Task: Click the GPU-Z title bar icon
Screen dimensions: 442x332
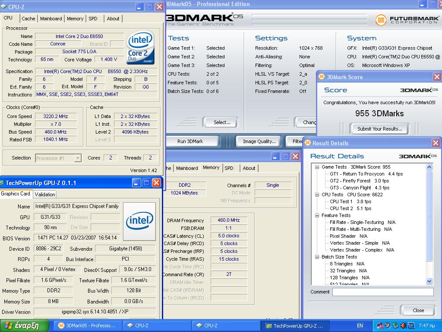Action: [x=2, y=183]
